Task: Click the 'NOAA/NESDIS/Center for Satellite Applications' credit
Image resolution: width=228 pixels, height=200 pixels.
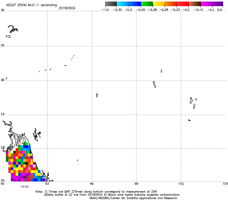Action: click(133, 198)
